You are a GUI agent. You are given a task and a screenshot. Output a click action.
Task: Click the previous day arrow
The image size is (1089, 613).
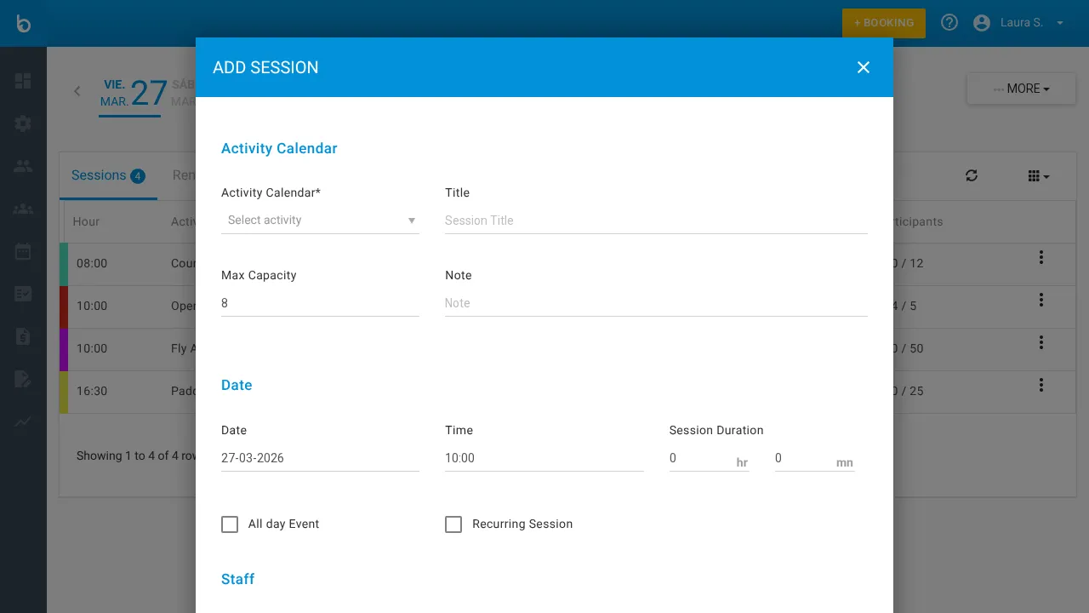click(77, 91)
